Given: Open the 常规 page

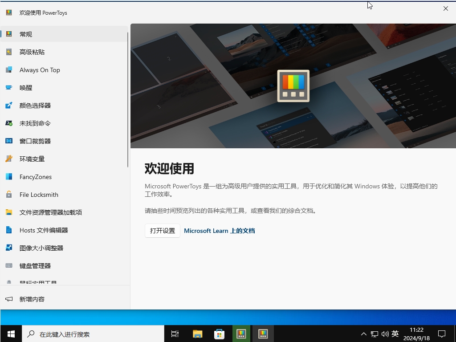Looking at the screenshot, I should pyautogui.click(x=64, y=34).
